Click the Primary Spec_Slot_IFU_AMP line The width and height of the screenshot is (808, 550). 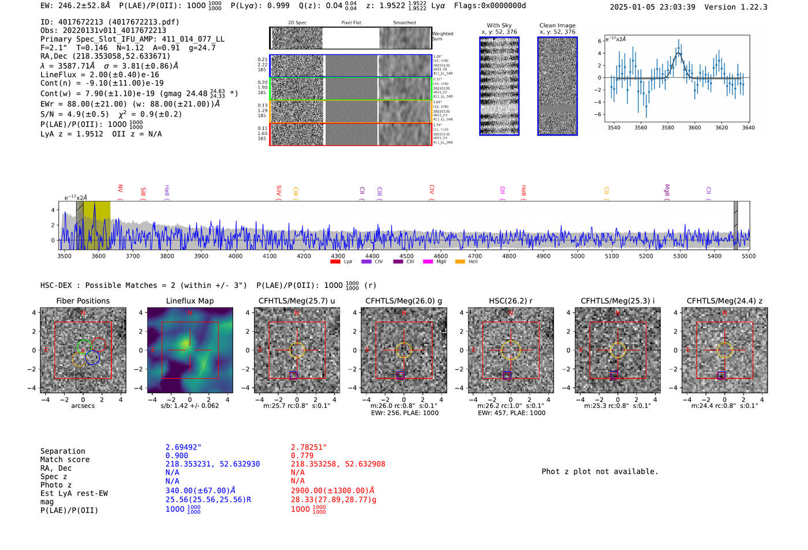pos(132,39)
